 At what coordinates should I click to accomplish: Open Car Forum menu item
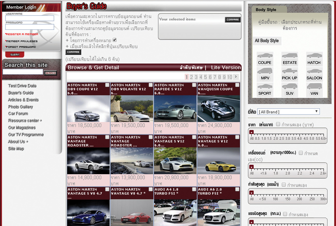tap(18, 114)
